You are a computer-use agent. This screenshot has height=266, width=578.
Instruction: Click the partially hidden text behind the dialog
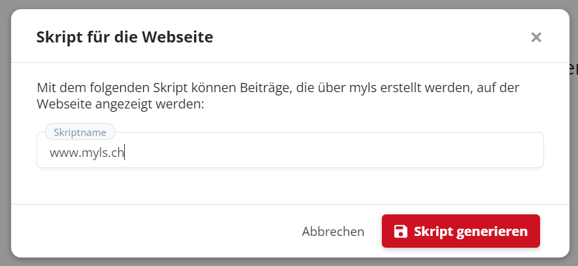coord(573,69)
